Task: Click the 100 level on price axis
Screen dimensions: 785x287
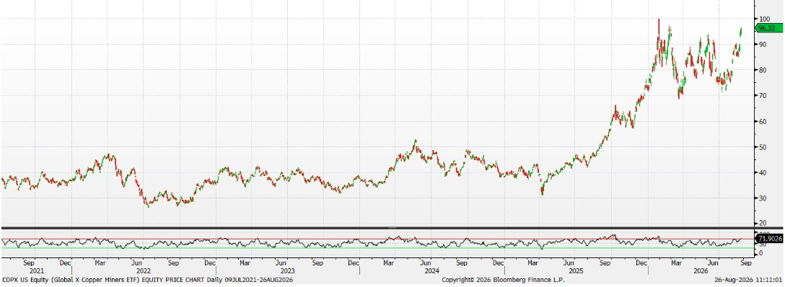Action: (763, 19)
